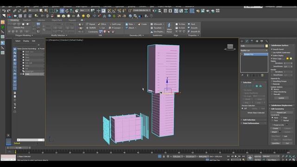Click the white sphere primitive icon

click(x=68, y=16)
